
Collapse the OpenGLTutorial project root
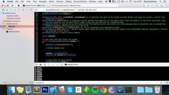click(1, 13)
